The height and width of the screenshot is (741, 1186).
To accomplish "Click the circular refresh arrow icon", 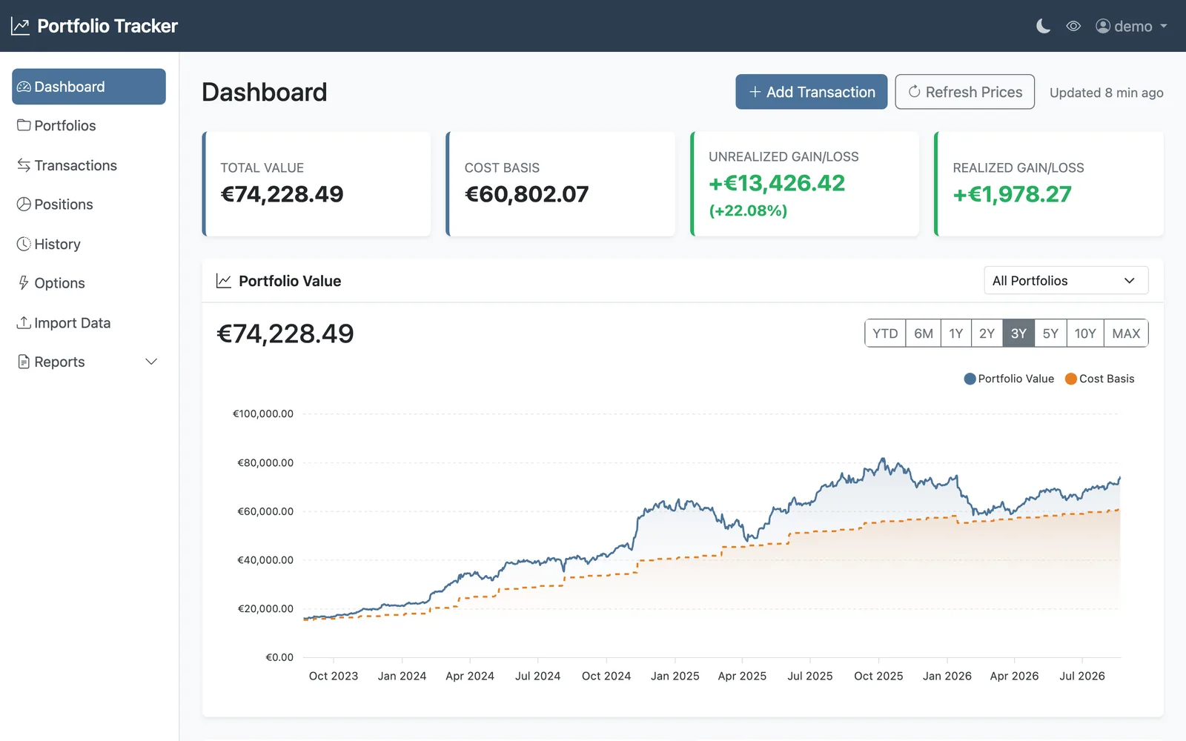I will pyautogui.click(x=914, y=92).
